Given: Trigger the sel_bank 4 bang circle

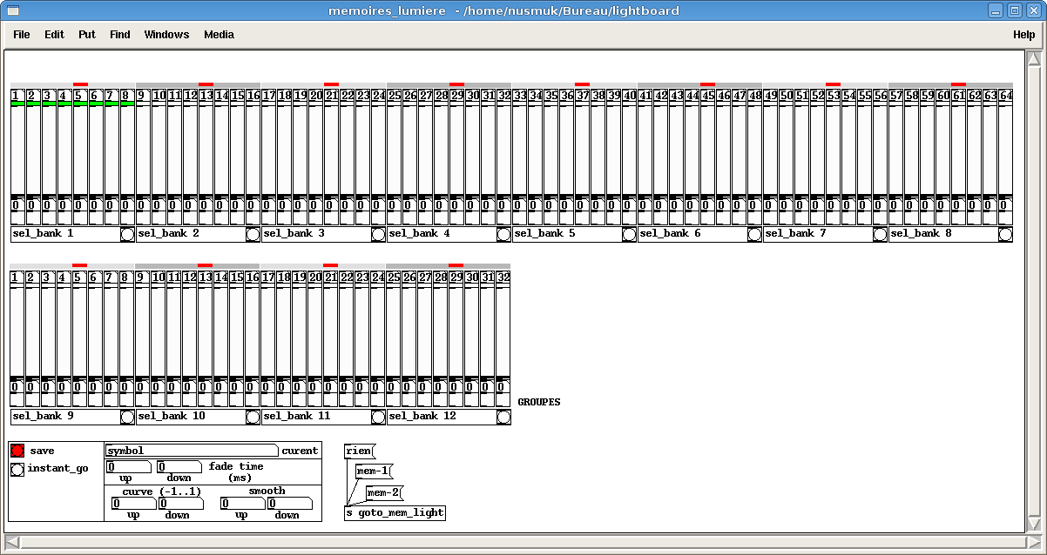Looking at the screenshot, I should pyautogui.click(x=503, y=234).
